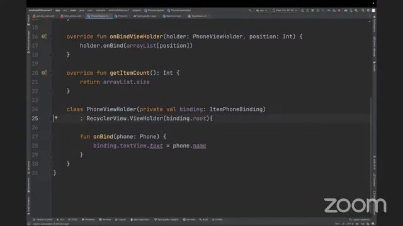The image size is (403, 226).
Task: Click the intention light bulb on line 25
Action: (56, 117)
